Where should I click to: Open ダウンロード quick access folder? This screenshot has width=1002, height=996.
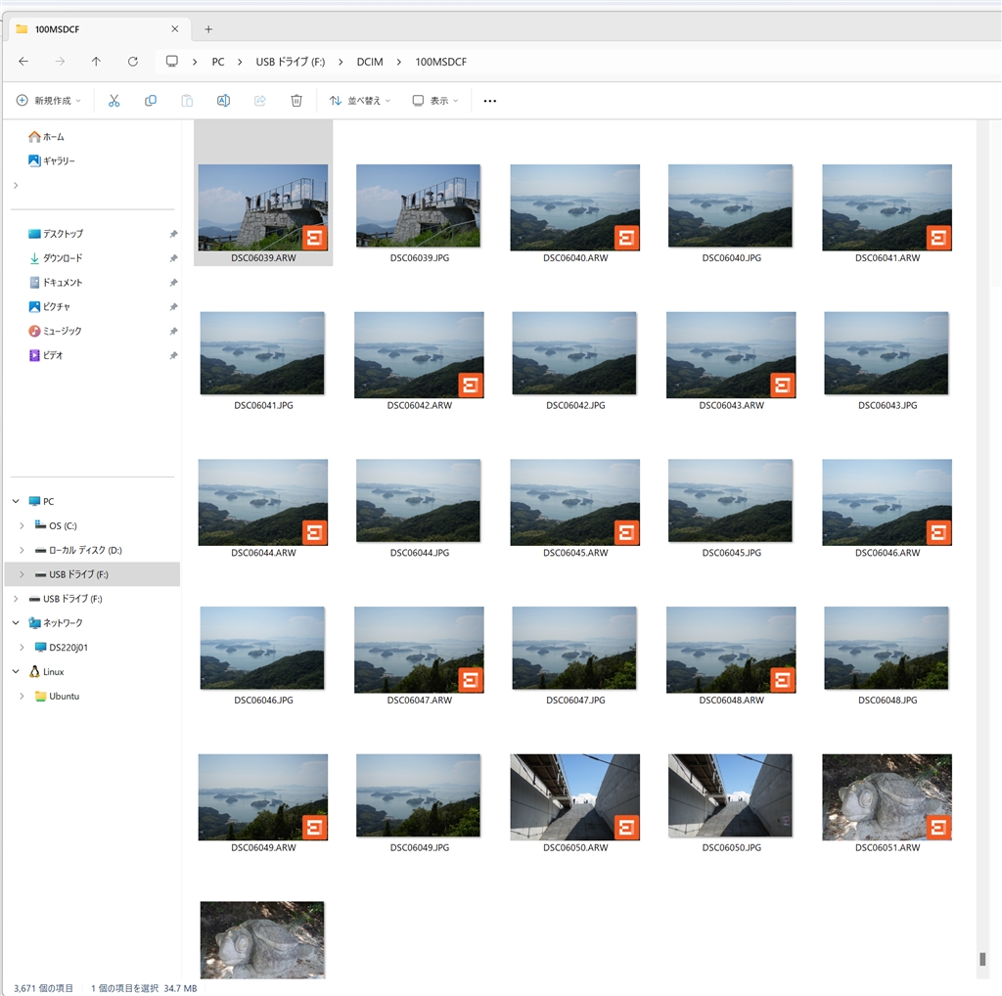tap(56, 258)
